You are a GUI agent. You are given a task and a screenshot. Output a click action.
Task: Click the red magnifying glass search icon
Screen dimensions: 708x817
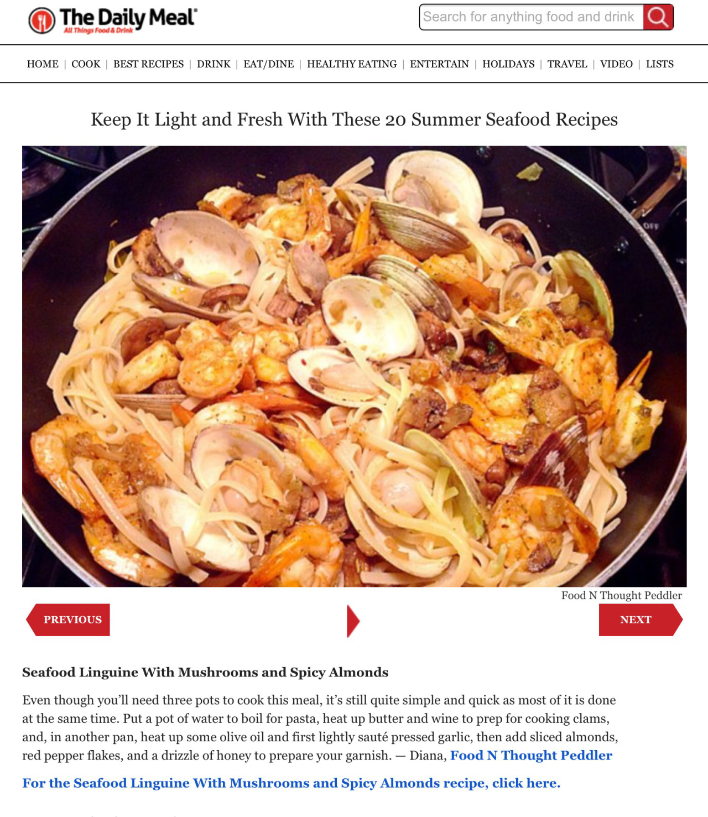pos(658,17)
